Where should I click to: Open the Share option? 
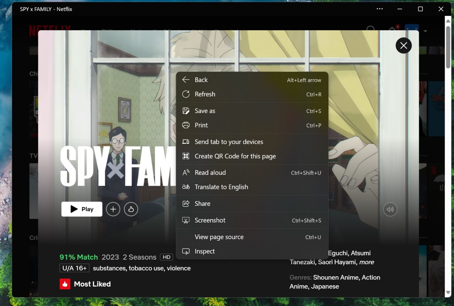click(202, 203)
